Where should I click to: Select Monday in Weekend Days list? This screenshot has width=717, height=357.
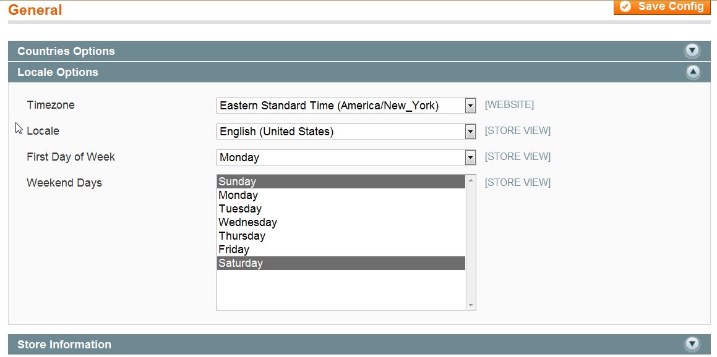point(238,195)
